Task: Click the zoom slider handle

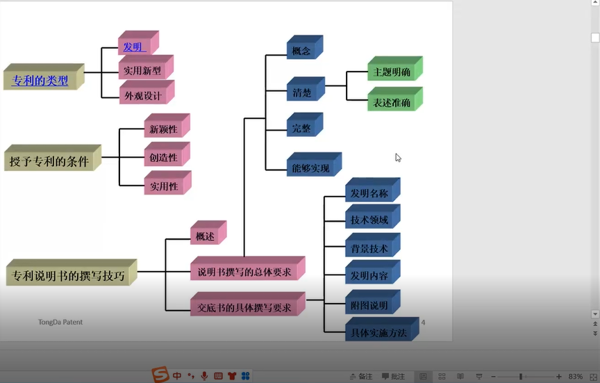Action: tap(520, 377)
